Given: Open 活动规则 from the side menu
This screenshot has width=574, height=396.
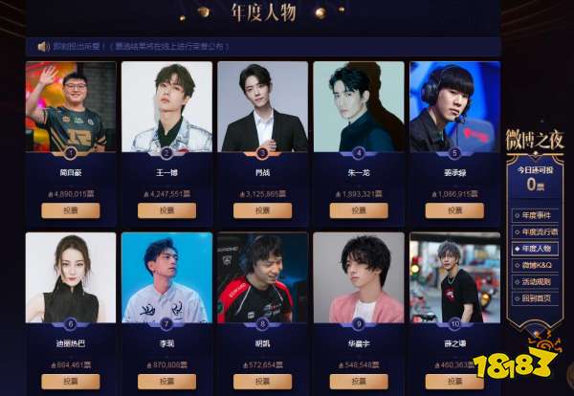Looking at the screenshot, I should pyautogui.click(x=535, y=282).
